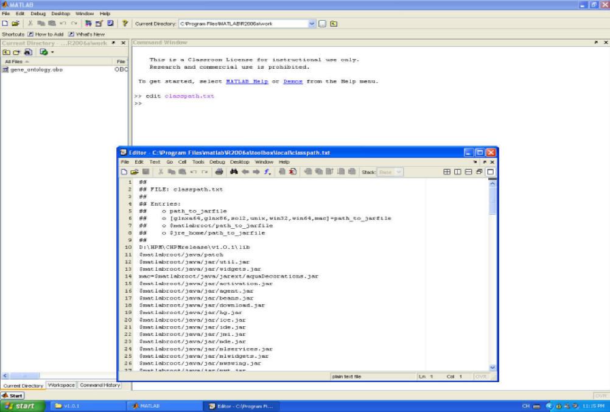This screenshot has width=610, height=412.
Task: Expand the Stack dropdown in Editor
Action: pyautogui.click(x=399, y=172)
